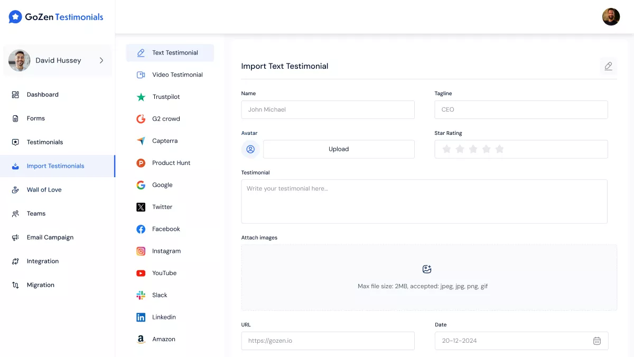This screenshot has height=357, width=634.
Task: Click the Slack logo icon
Action: [x=141, y=295]
